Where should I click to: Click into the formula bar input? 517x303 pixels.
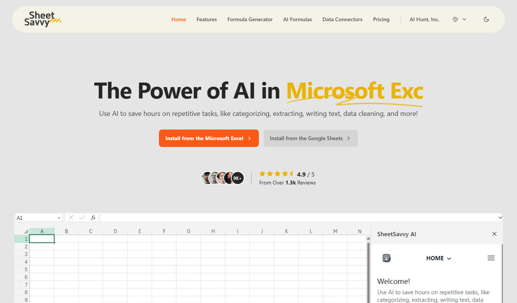[299, 217]
